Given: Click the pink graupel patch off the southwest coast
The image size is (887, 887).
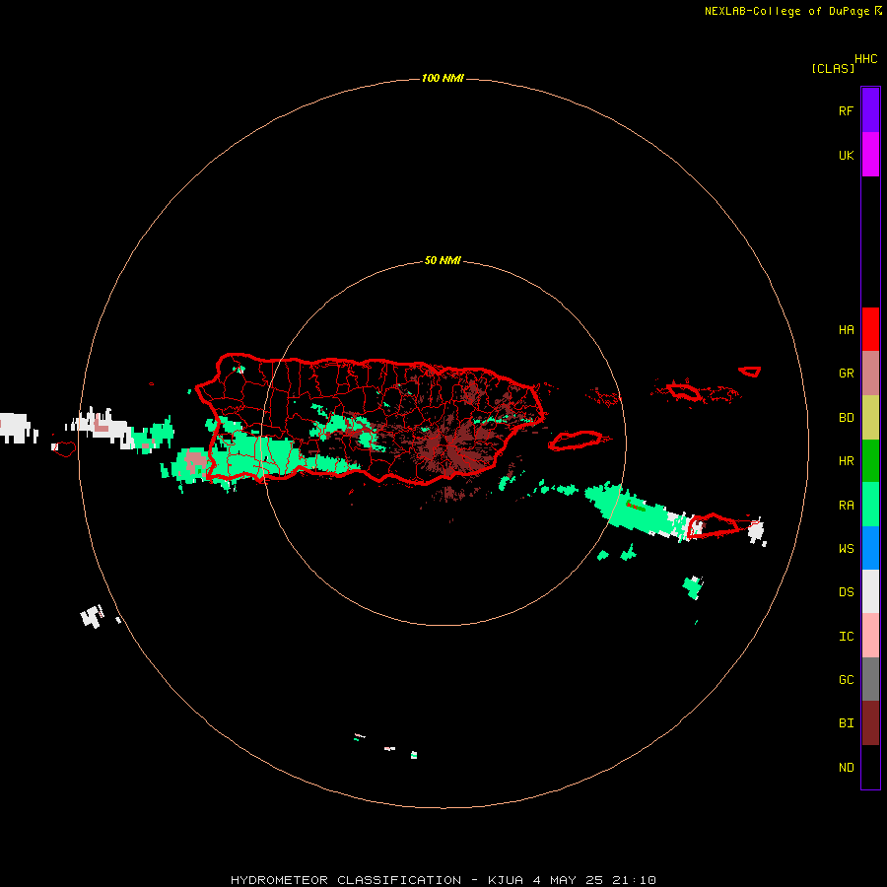Looking at the screenshot, I should (x=196, y=460).
